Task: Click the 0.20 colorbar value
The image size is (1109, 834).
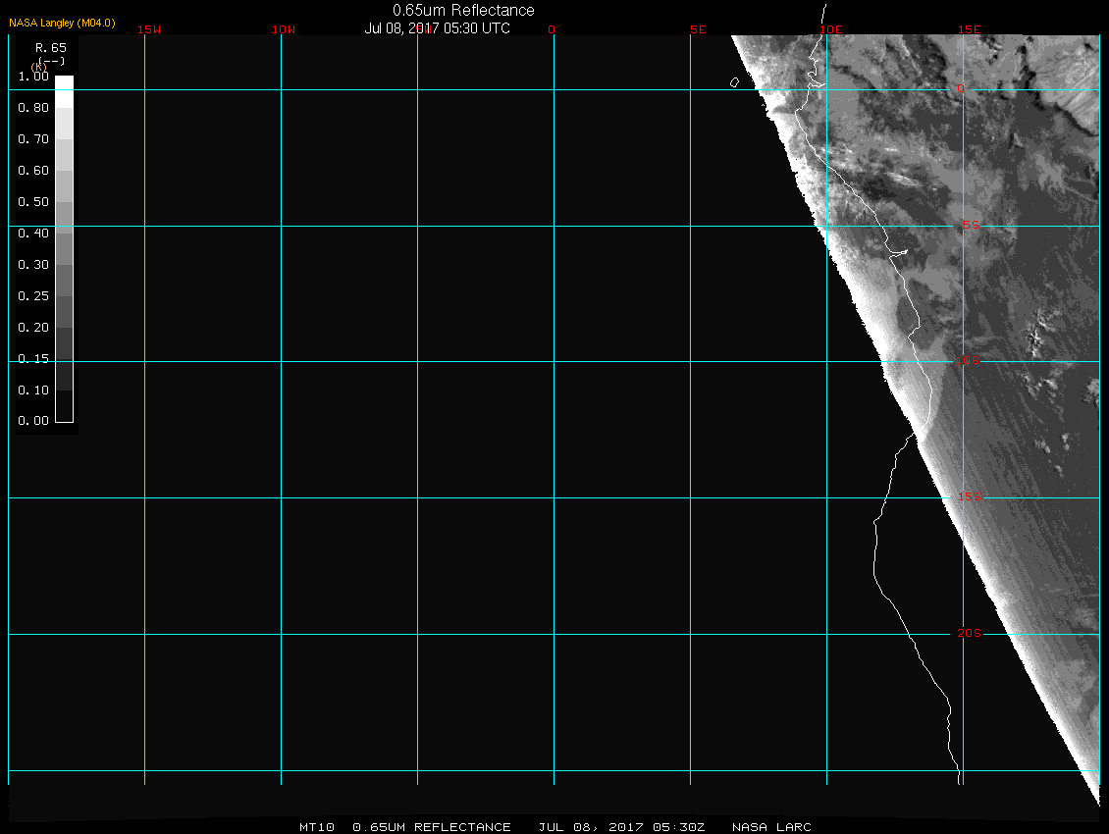Action: pos(33,328)
